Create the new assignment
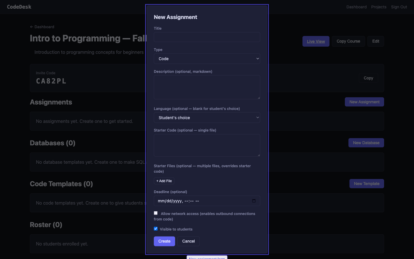 tap(164, 241)
